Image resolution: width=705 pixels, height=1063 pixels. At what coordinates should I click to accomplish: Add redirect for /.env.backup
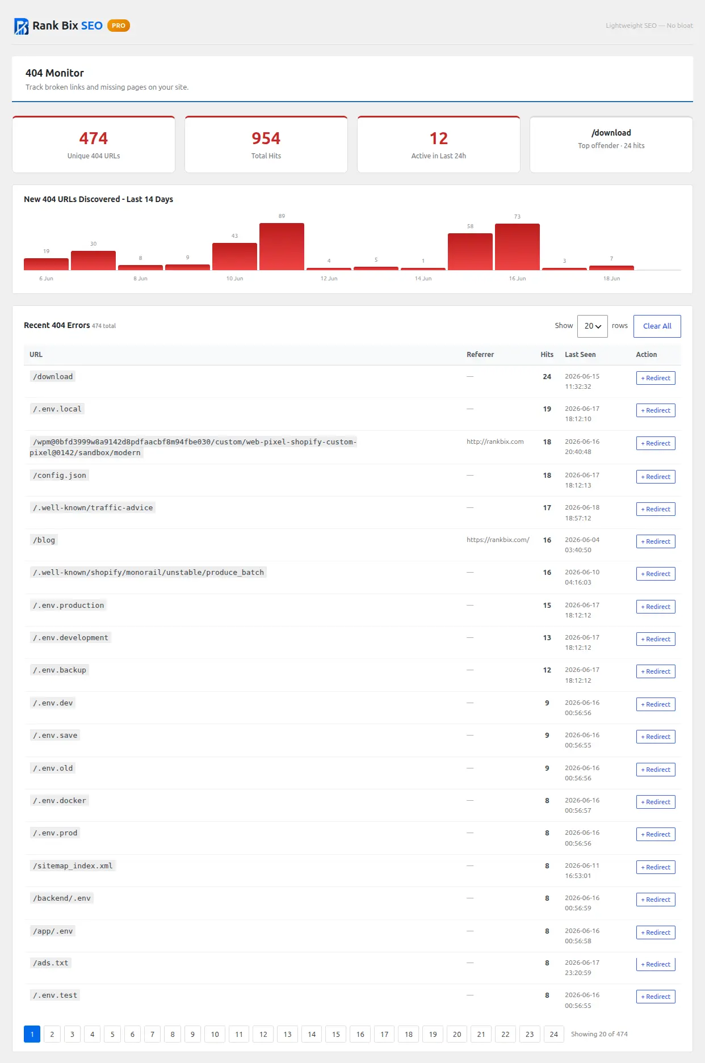656,671
